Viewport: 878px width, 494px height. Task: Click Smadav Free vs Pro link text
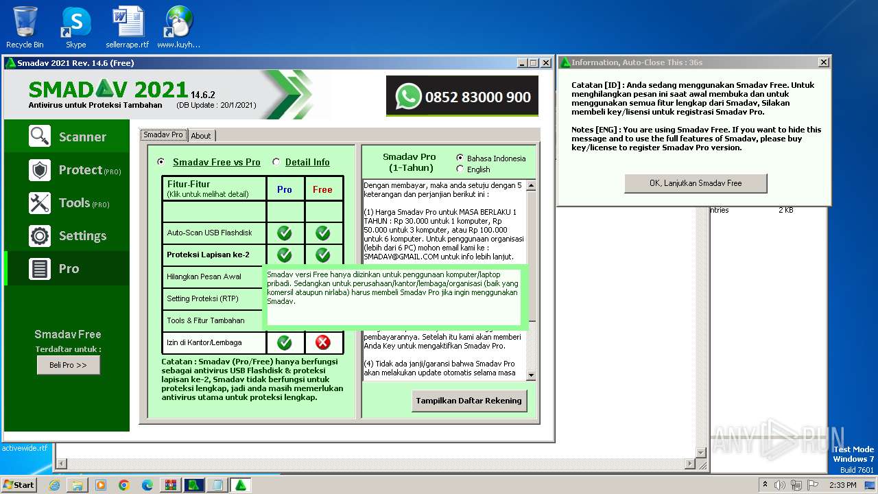coord(217,162)
